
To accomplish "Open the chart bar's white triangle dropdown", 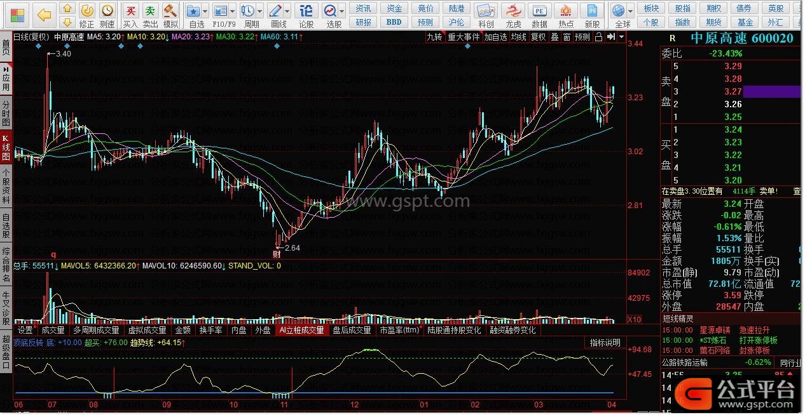I will click(x=621, y=37).
